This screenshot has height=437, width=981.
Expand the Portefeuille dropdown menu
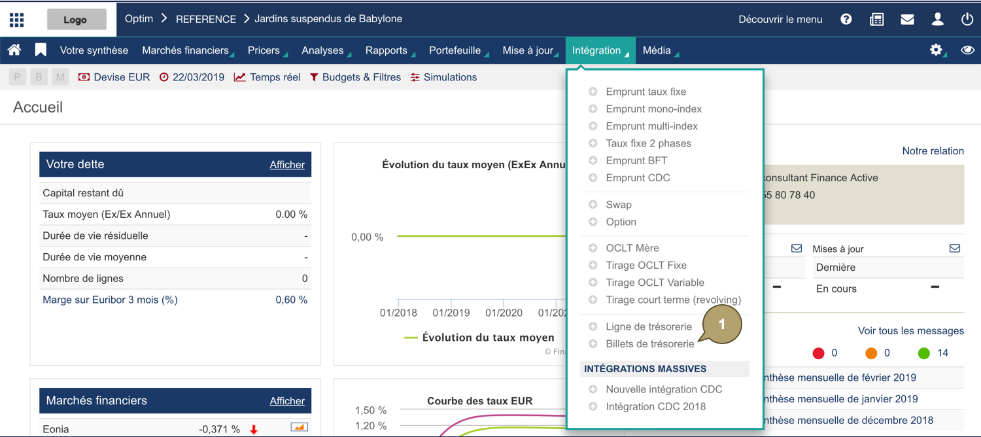coord(455,50)
